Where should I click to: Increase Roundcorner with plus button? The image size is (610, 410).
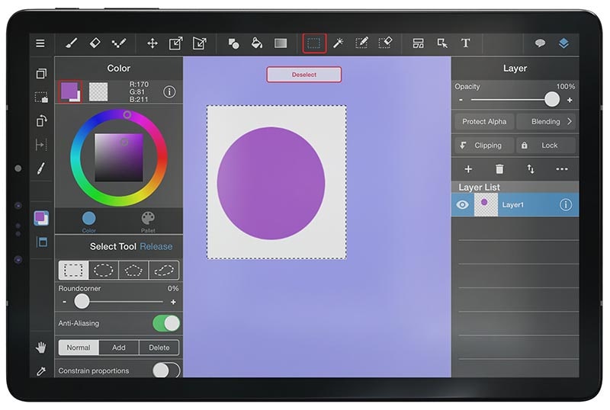173,302
